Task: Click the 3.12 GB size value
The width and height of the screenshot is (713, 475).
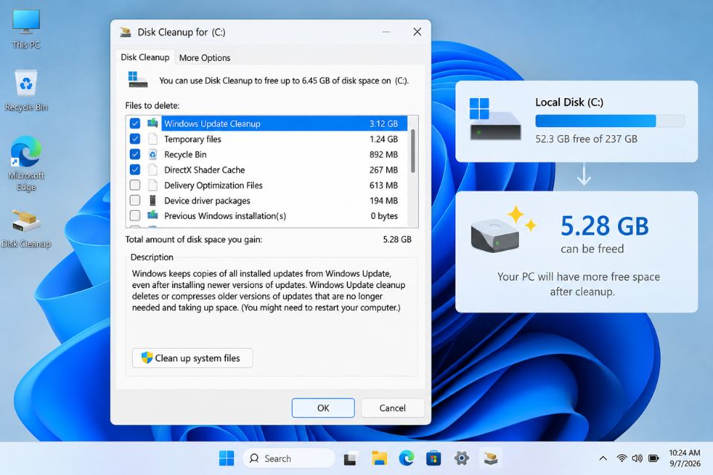Action: click(x=383, y=124)
